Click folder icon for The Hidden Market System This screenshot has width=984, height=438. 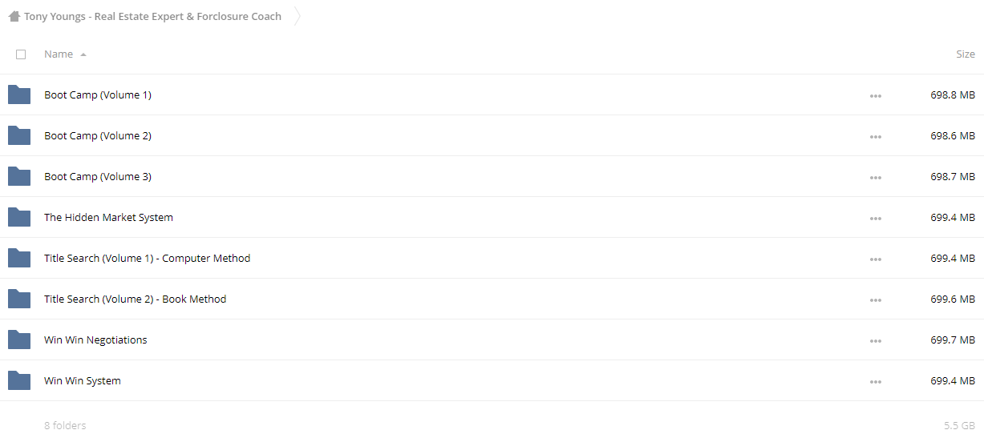[19, 218]
